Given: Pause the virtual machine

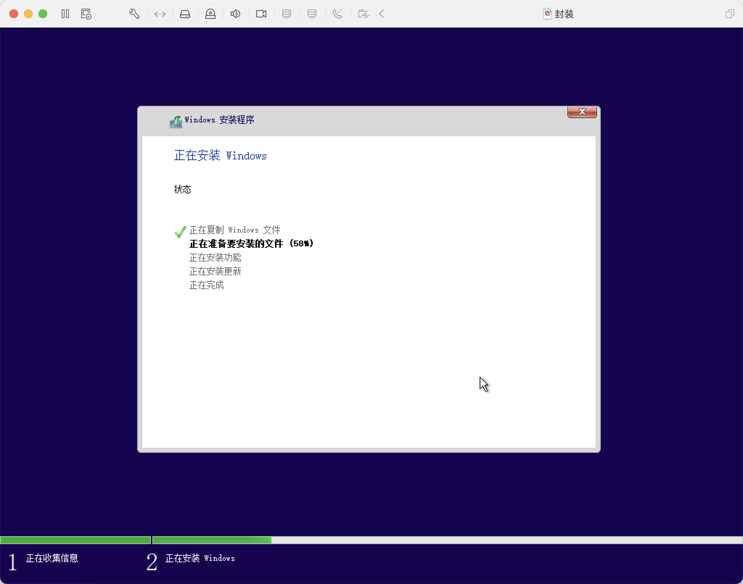Looking at the screenshot, I should click(x=65, y=14).
